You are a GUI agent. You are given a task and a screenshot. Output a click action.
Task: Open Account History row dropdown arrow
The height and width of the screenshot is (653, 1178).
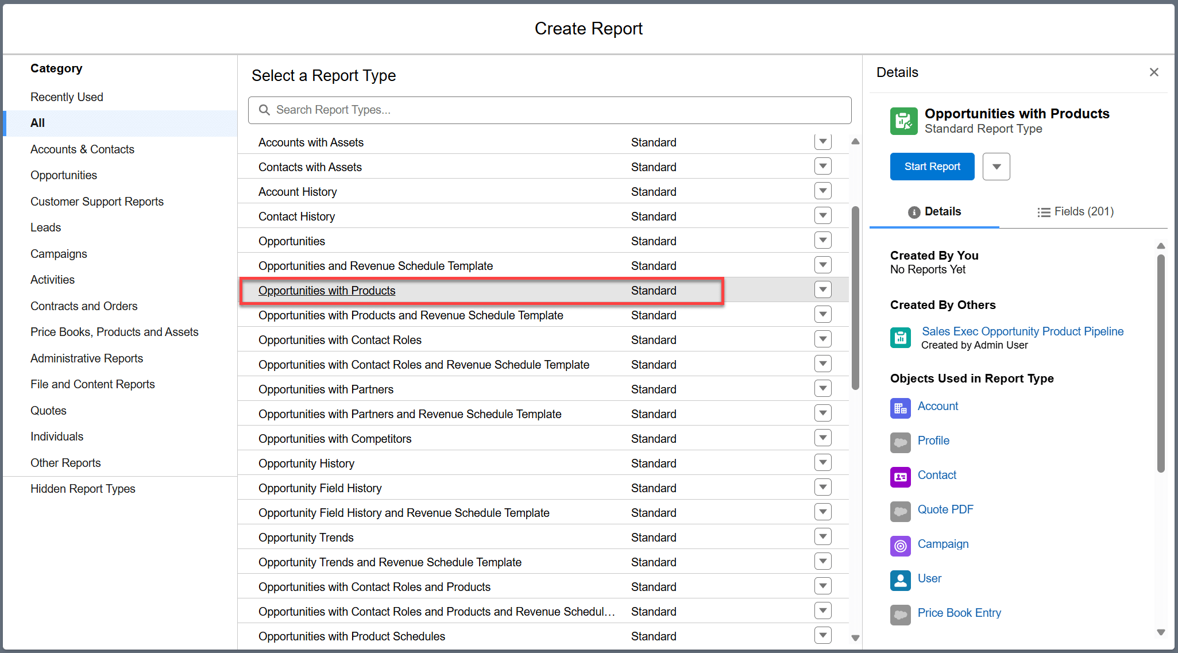click(x=822, y=191)
